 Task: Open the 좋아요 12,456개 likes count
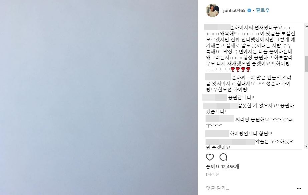pos(222,167)
